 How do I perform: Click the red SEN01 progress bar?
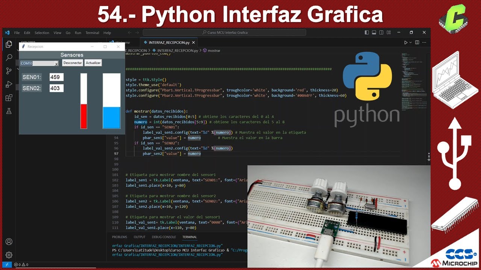coord(83,101)
